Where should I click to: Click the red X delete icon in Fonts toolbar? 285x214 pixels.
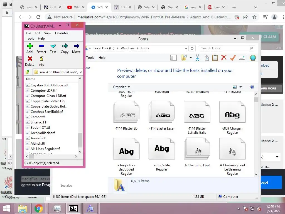tap(224, 58)
